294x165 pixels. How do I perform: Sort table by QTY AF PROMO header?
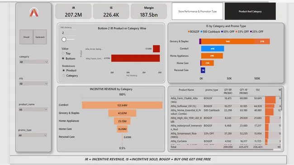pos(243,92)
